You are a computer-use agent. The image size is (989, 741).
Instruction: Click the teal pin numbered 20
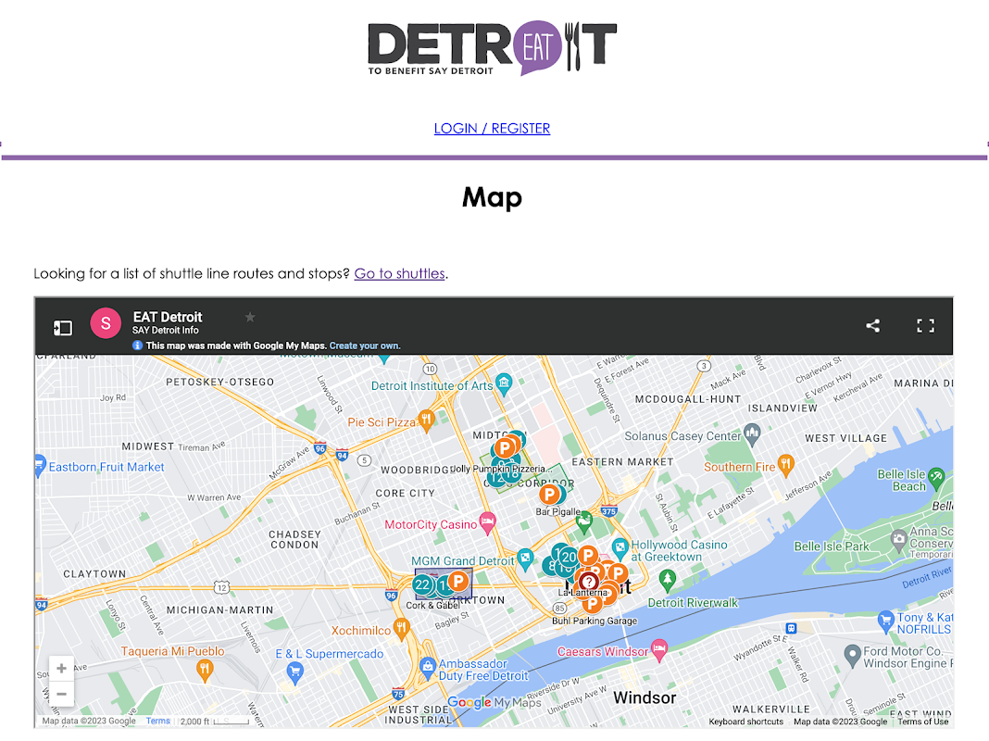[569, 557]
